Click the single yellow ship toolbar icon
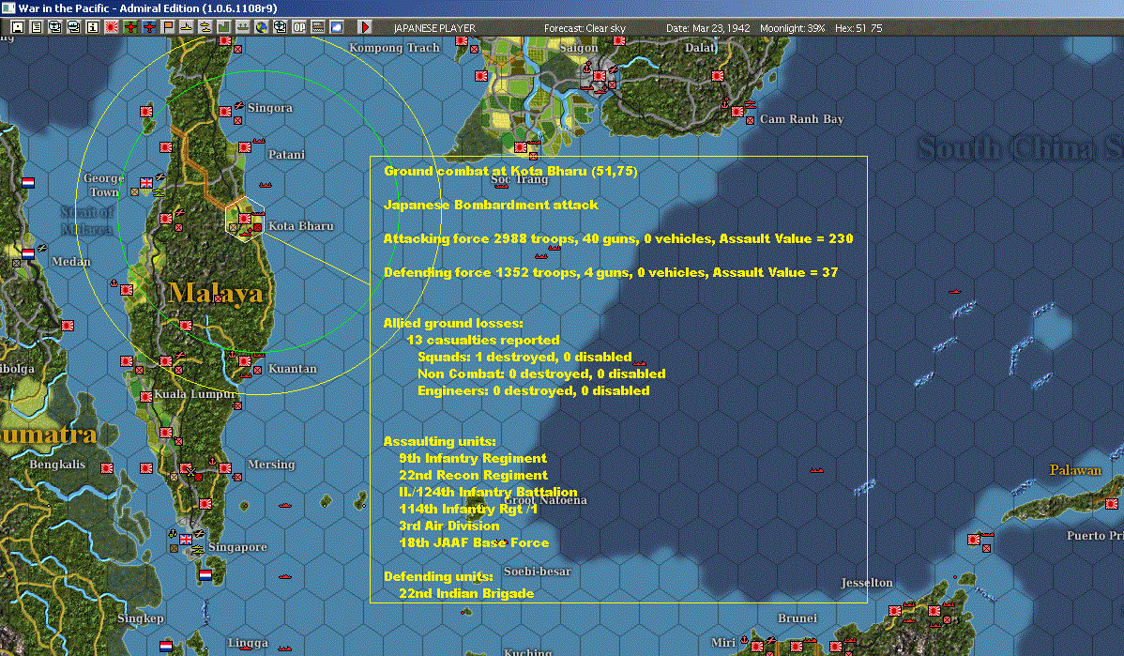 pyautogui.click(x=187, y=27)
